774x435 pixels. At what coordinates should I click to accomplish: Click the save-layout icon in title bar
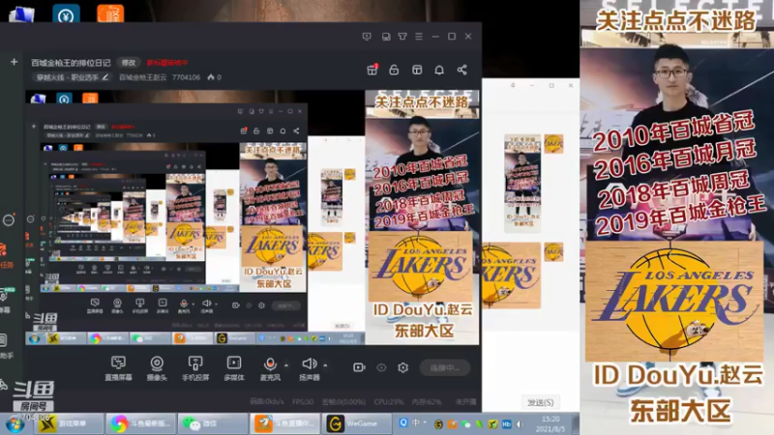pyautogui.click(x=386, y=37)
